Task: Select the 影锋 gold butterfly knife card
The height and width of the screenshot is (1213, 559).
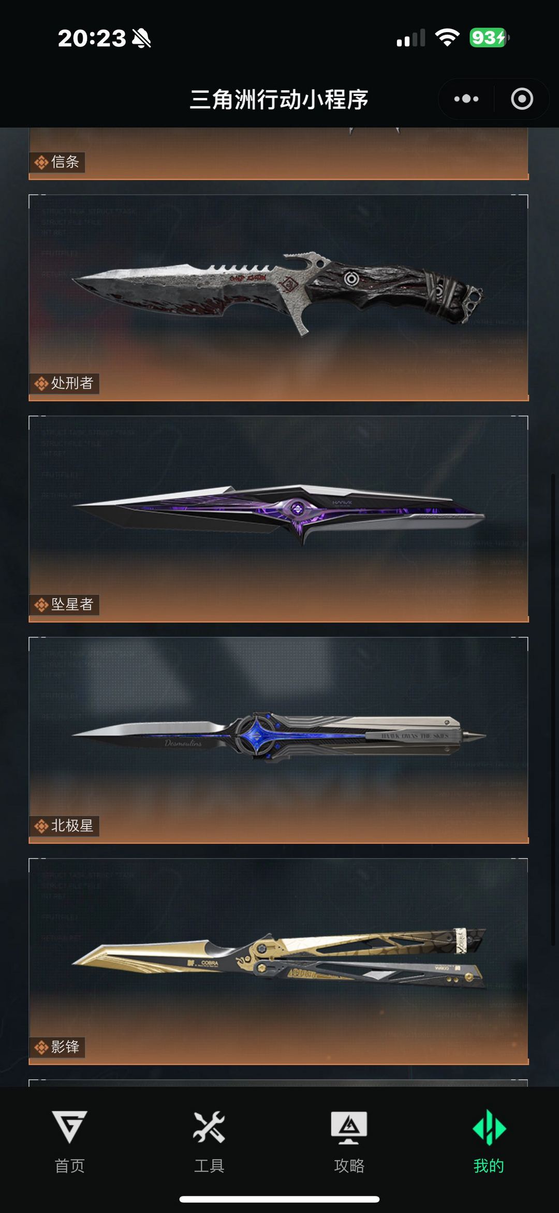Action: click(278, 961)
